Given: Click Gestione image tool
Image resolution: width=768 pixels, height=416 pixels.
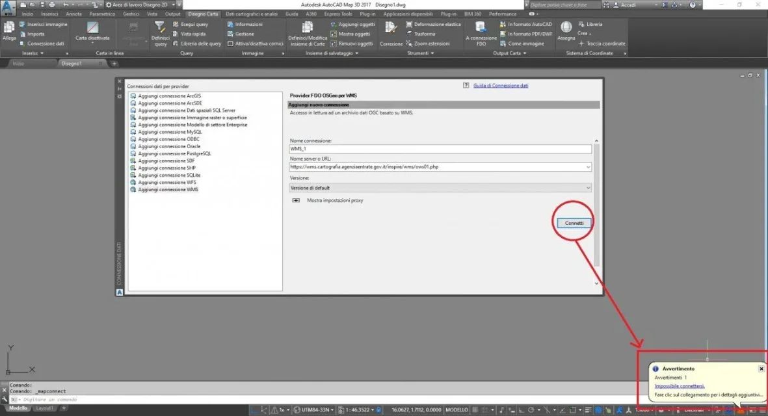Looking at the screenshot, I should coord(240,34).
